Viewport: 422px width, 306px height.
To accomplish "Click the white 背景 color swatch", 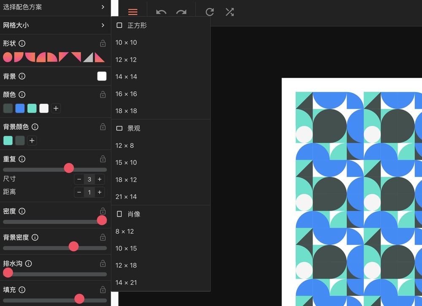I will pyautogui.click(x=102, y=76).
